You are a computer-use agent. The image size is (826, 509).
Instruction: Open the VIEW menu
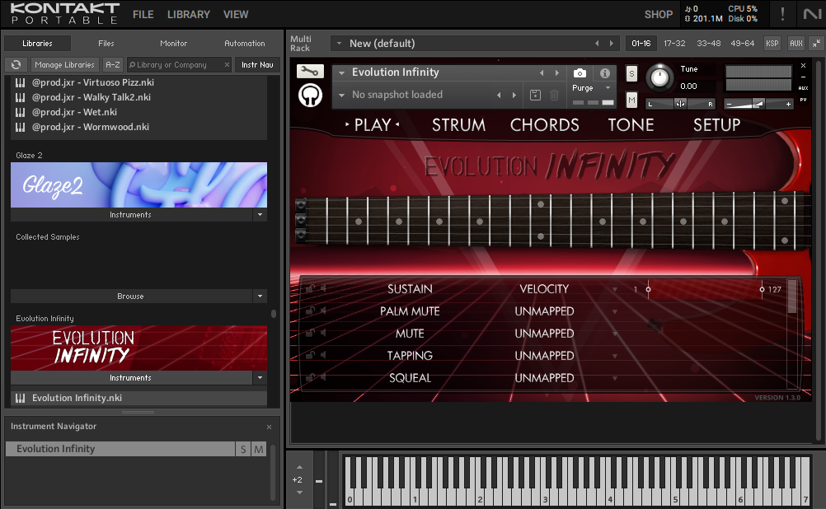click(x=236, y=14)
